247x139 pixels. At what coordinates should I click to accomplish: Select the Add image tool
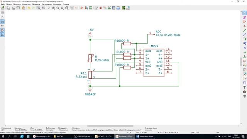pyautogui.click(x=244, y=92)
